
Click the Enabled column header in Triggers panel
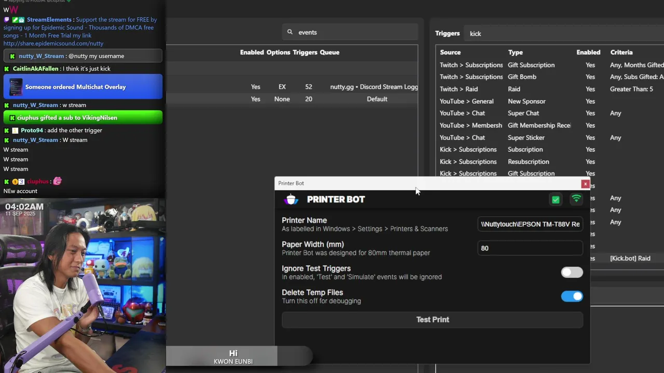(x=588, y=52)
